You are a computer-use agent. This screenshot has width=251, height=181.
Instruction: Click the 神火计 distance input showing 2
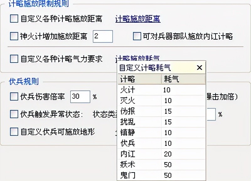click(103, 37)
